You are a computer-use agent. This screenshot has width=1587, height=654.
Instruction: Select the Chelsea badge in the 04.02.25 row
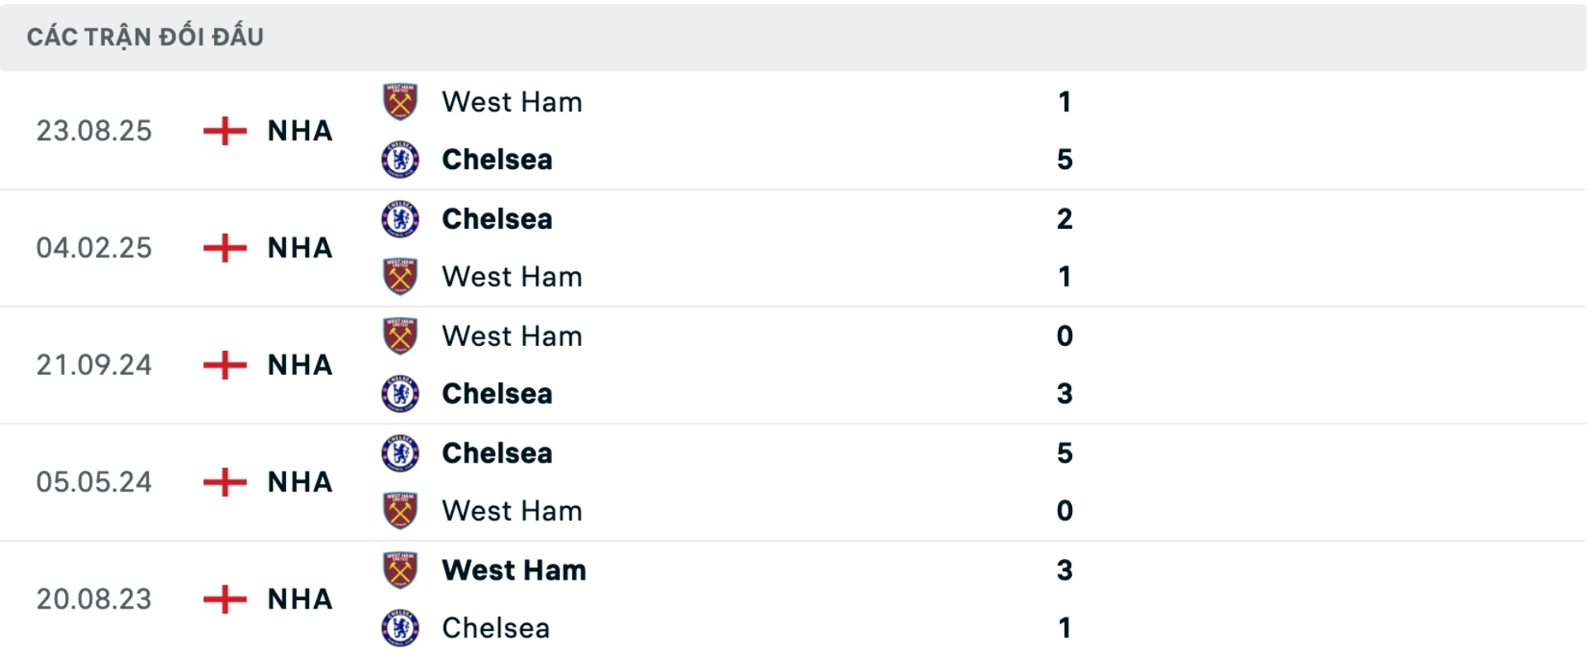point(400,220)
